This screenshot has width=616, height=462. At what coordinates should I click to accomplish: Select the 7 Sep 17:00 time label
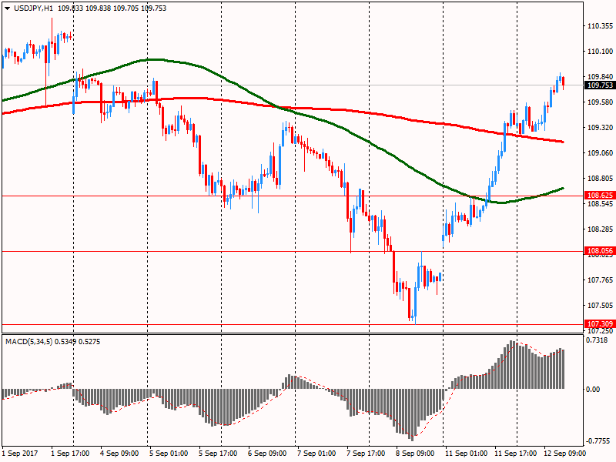(366, 454)
